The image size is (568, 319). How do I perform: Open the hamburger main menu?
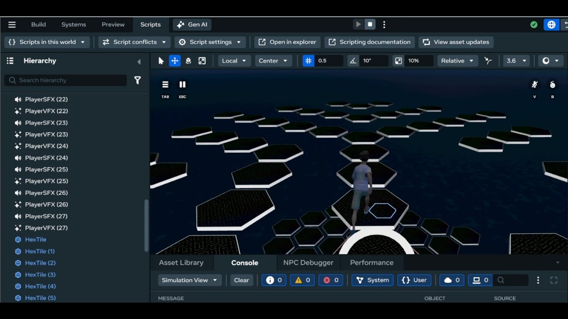(12, 25)
